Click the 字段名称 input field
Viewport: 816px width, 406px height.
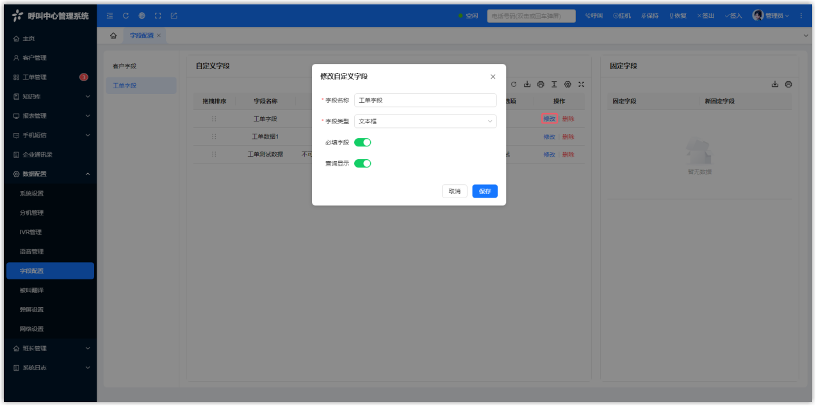pos(425,100)
